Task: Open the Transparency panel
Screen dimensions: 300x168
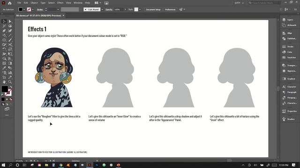Action: pyautogui.click(x=289, y=65)
